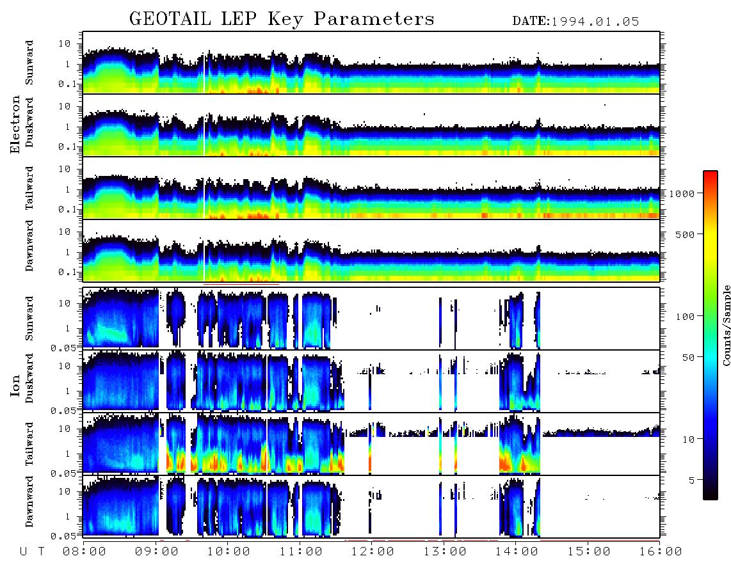
Task: Select the Electron Sunward spectrogram panel
Action: click(371, 63)
